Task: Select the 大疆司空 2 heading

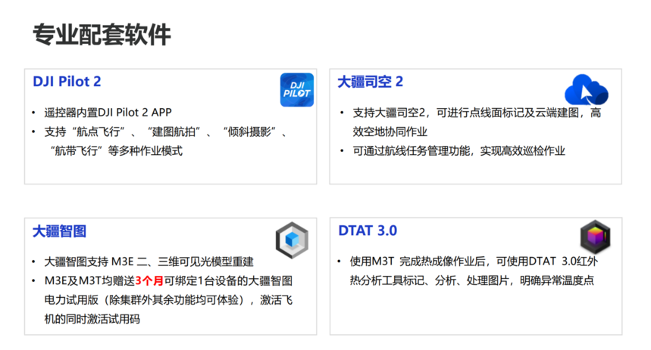Action: (x=370, y=82)
